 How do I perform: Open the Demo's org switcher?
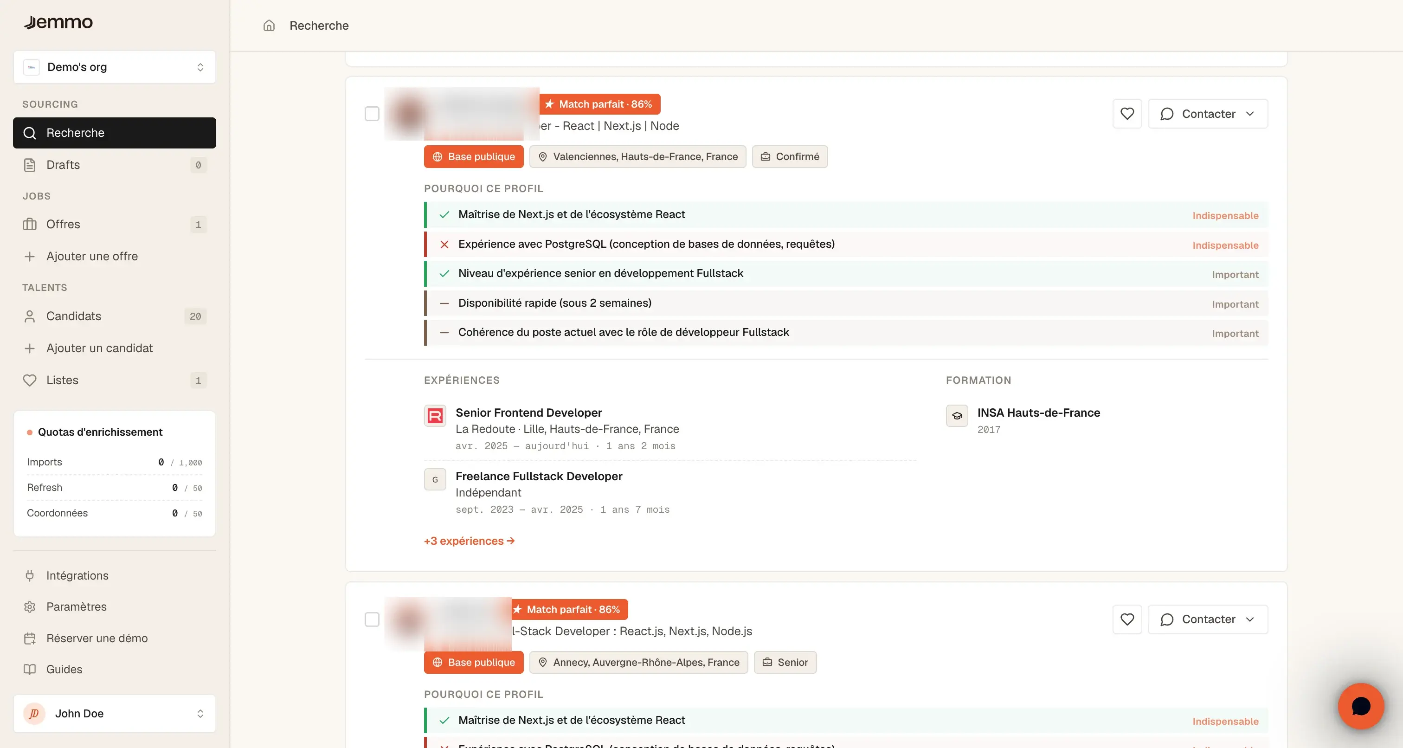tap(115, 67)
